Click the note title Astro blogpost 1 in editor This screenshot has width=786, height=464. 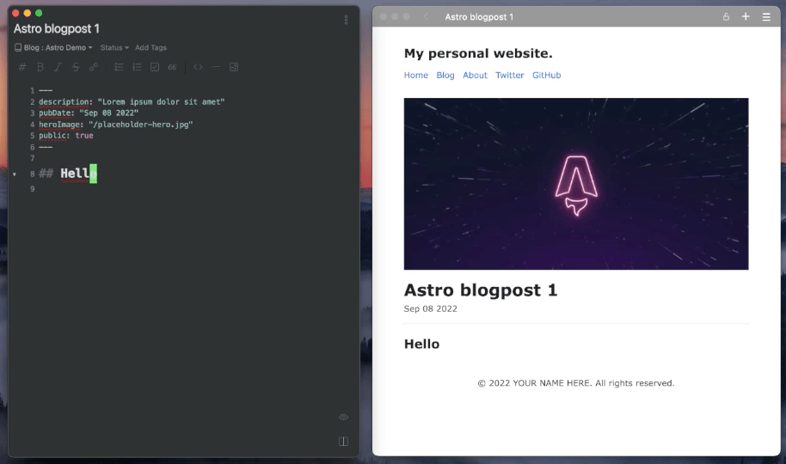pyautogui.click(x=57, y=29)
